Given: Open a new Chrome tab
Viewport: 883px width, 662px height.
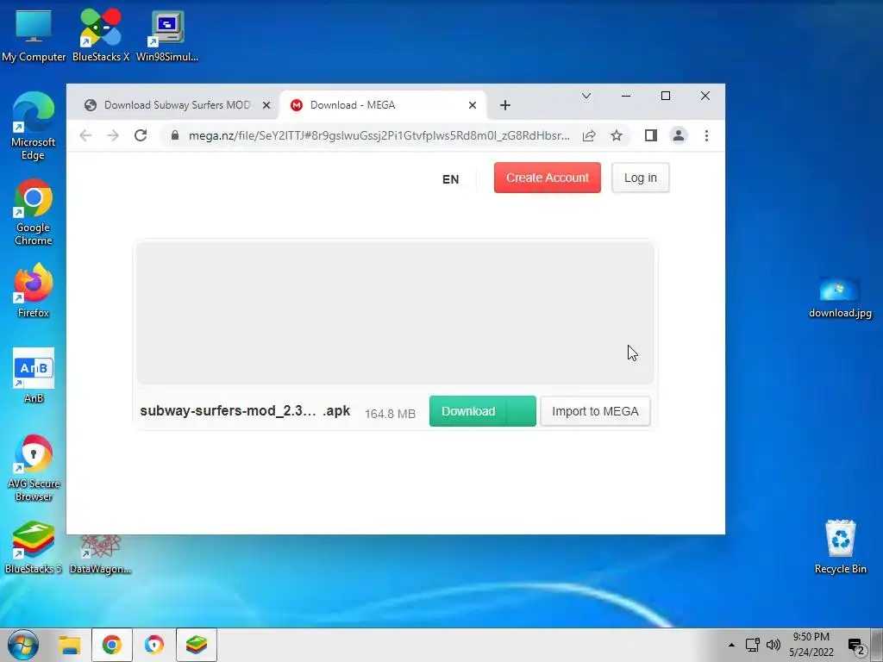Looking at the screenshot, I should (x=505, y=105).
